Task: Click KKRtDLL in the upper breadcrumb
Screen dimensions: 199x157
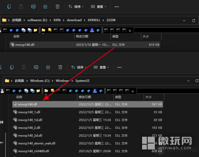Action: click(x=94, y=20)
